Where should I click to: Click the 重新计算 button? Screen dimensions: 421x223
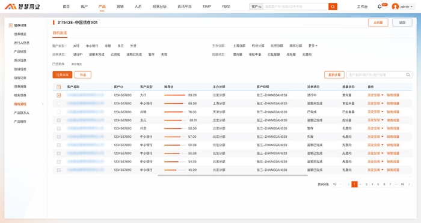(334, 75)
